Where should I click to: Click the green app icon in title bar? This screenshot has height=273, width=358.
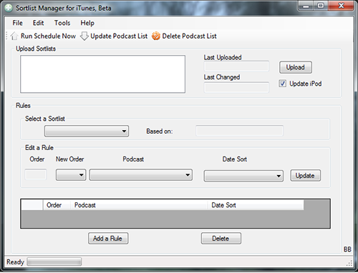pyautogui.click(x=9, y=8)
